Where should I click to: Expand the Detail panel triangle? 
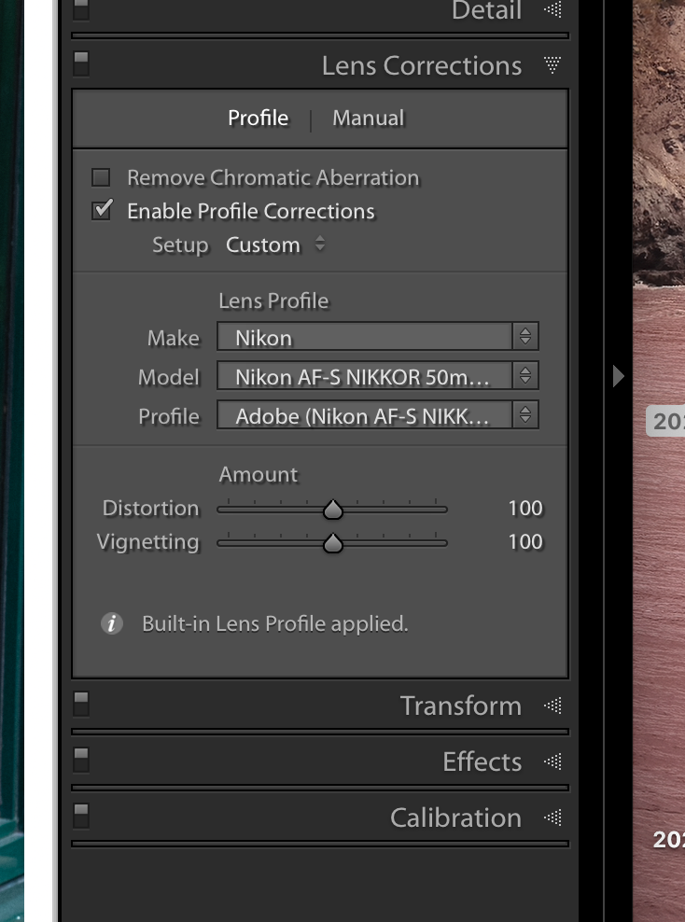(552, 8)
